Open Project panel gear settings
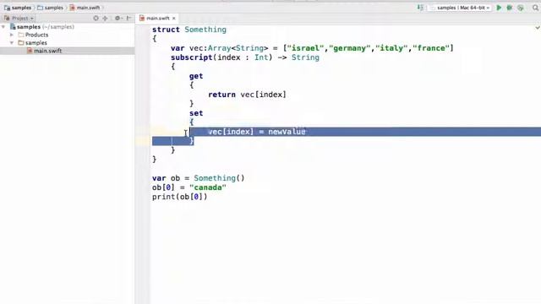The height and width of the screenshot is (304, 541). click(118, 19)
